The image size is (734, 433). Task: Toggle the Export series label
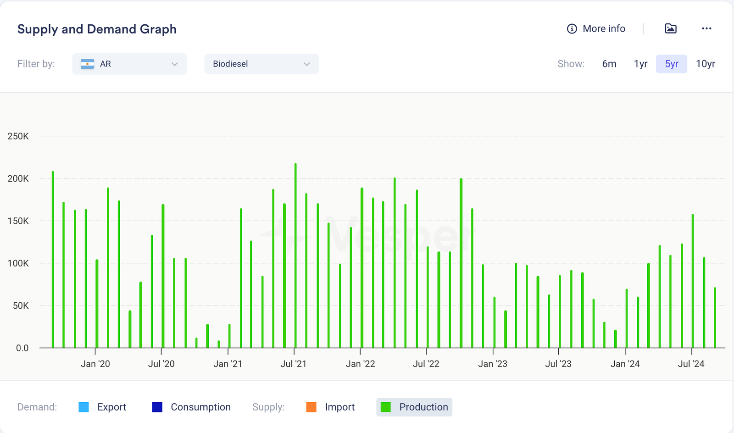(111, 407)
